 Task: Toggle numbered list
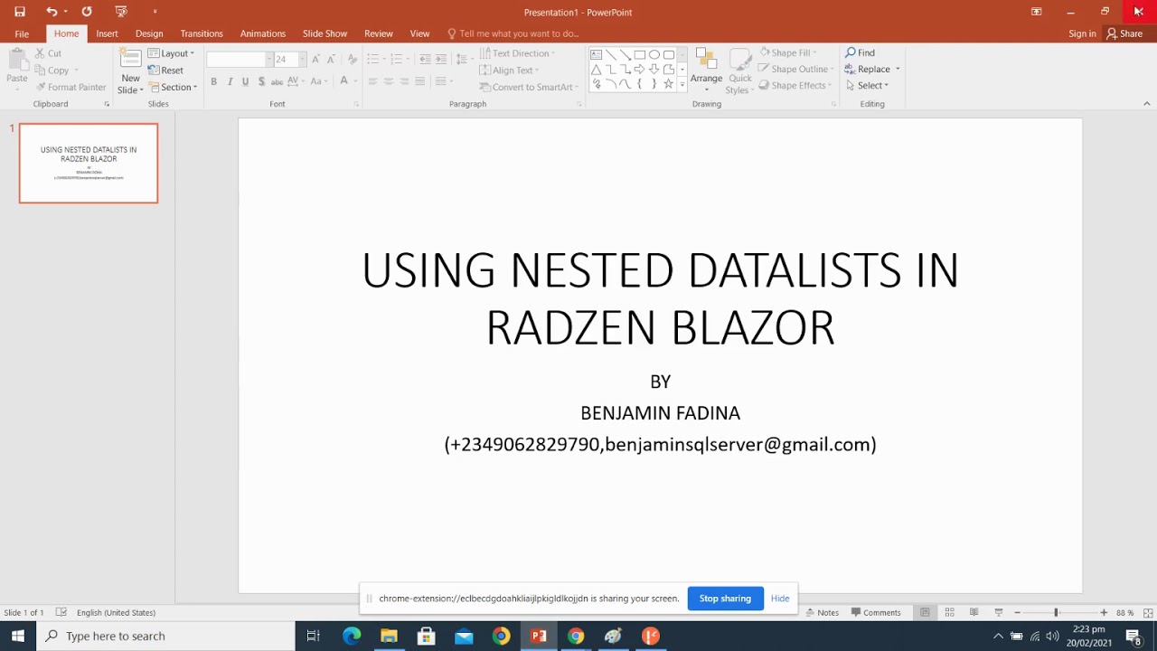(398, 59)
